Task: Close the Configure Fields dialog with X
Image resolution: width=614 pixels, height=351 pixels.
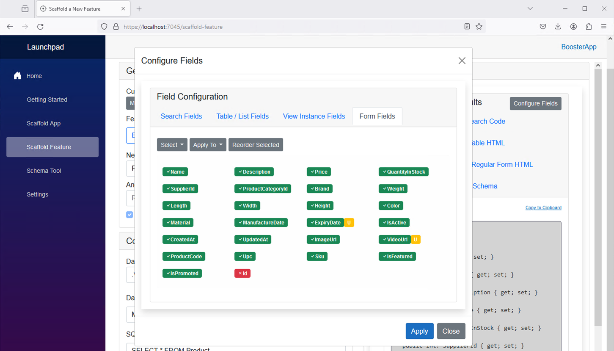Action: tap(462, 61)
